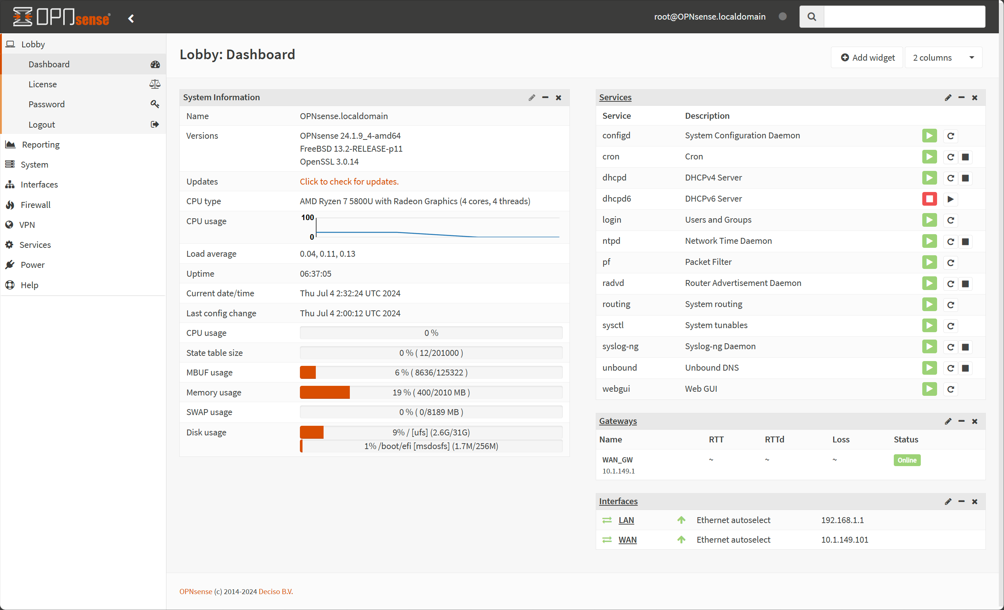
Task: Open the License menu item
Action: 43,84
